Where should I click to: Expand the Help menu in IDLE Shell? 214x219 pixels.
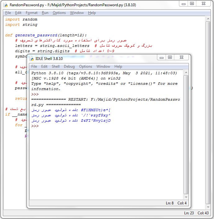[118, 66]
